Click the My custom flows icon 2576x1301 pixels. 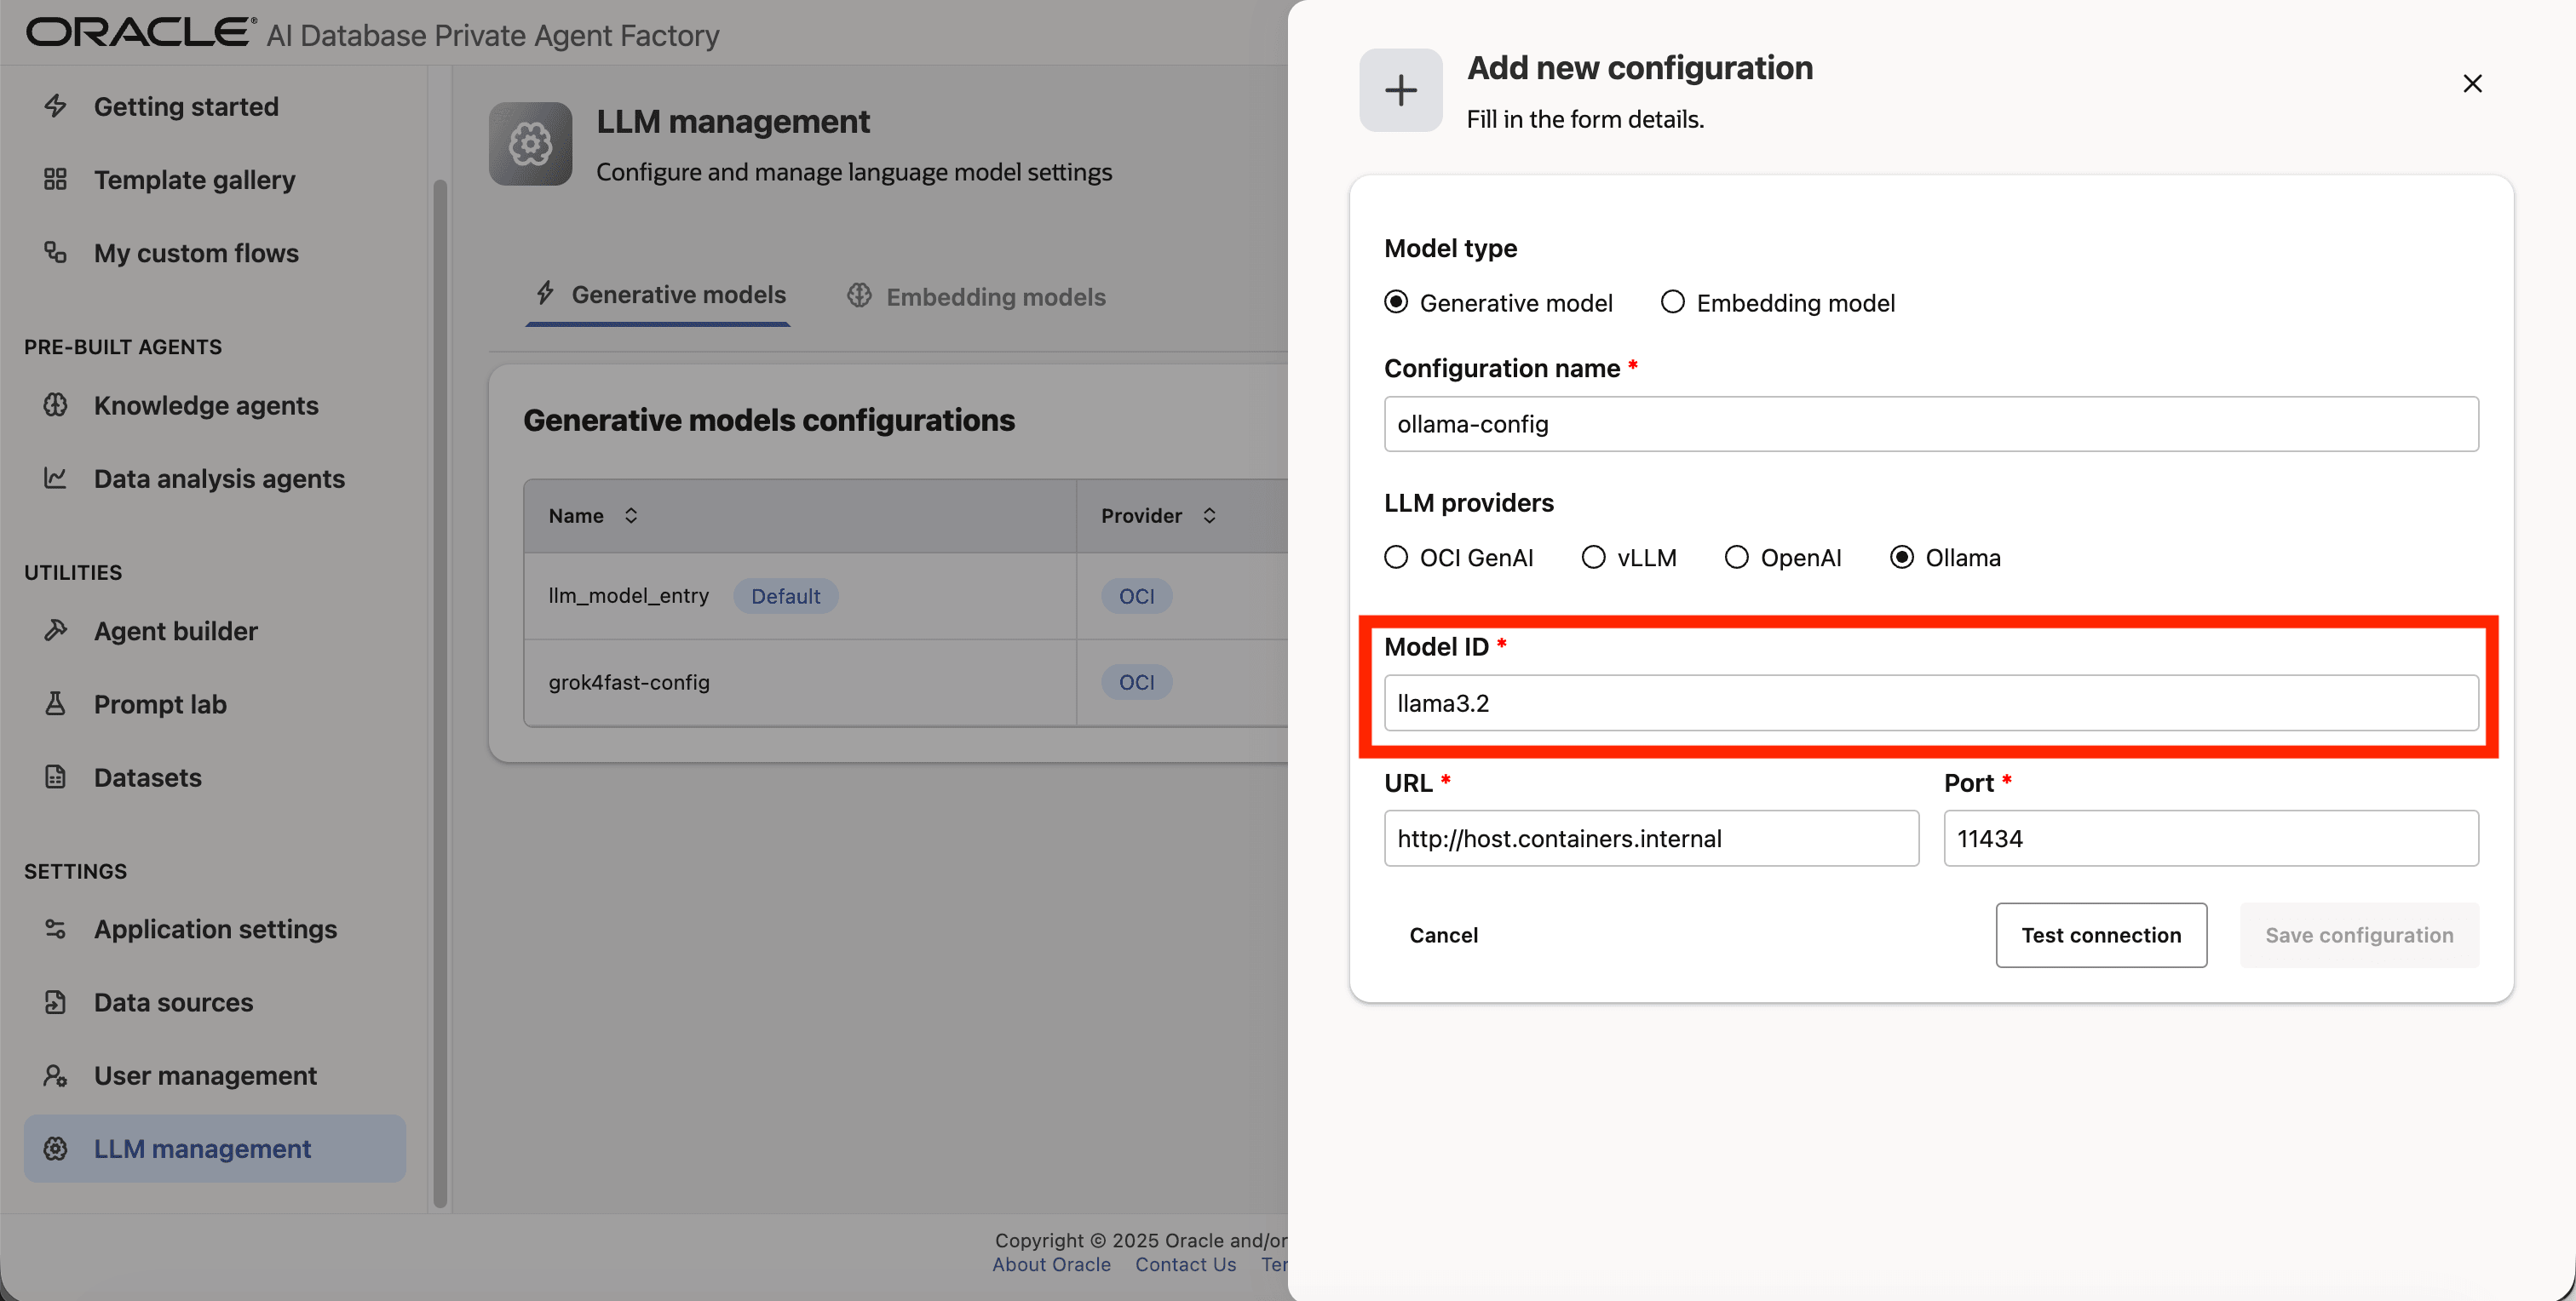tap(55, 253)
